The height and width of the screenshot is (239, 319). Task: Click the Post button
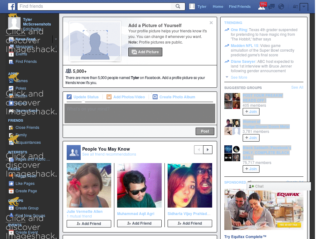pyautogui.click(x=205, y=131)
